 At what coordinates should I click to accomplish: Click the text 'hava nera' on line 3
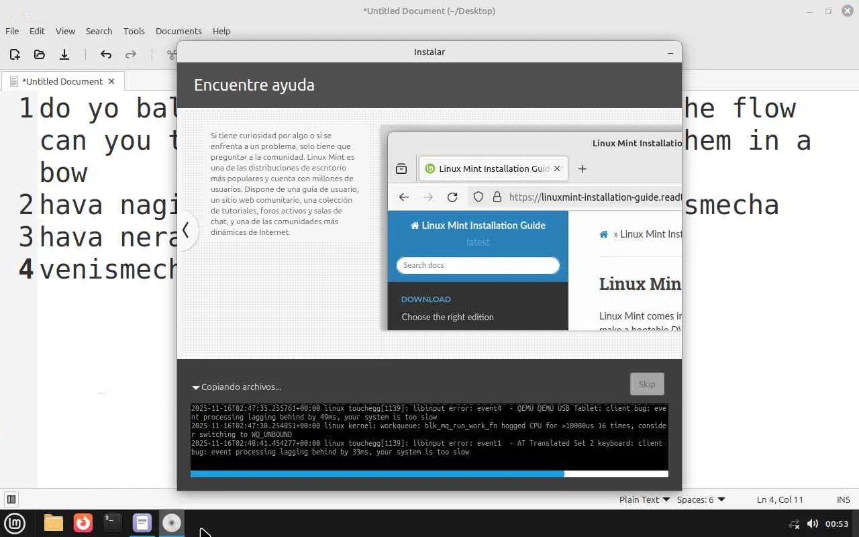click(108, 238)
